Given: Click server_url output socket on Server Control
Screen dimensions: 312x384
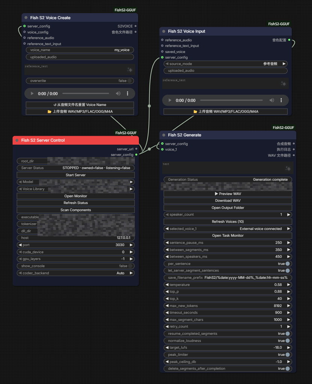Looking at the screenshot, I should point(136,149).
